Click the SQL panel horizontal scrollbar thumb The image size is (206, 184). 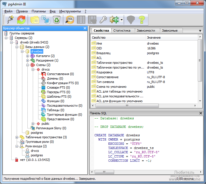[104, 172]
